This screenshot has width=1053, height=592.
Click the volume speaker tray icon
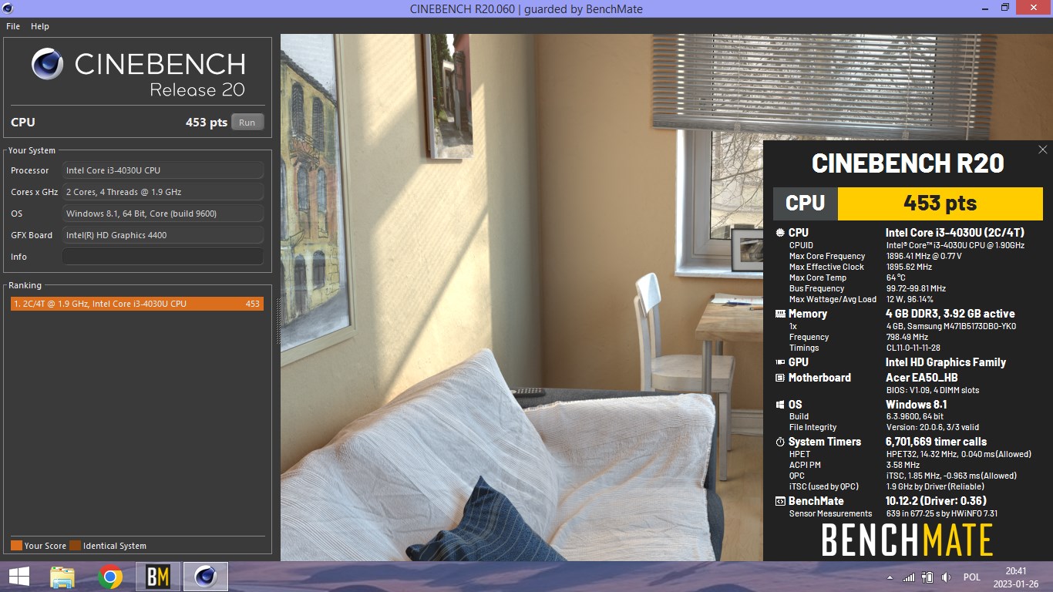click(946, 577)
